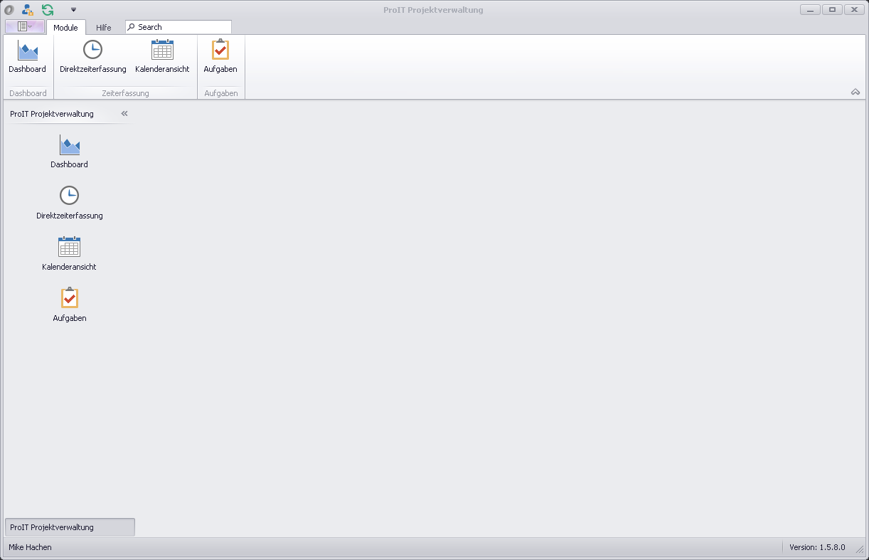Screen dimensions: 869x560
Task: Switch to the Hilfe tab
Action: coord(104,28)
